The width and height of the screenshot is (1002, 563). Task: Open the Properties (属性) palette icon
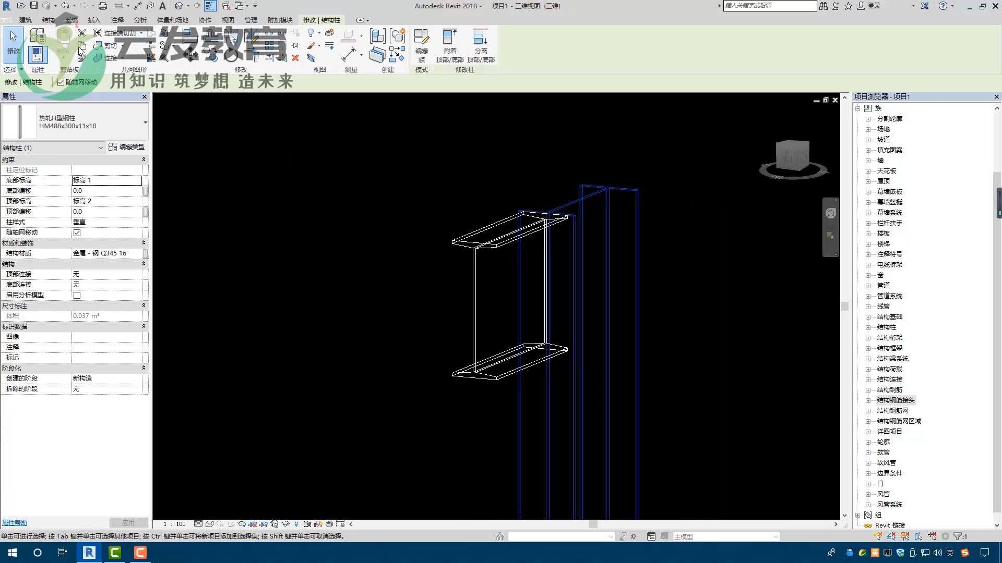38,54
